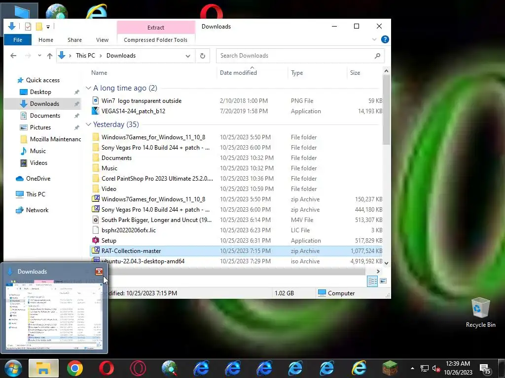Click the File Explorer taskbar icon

pos(43,368)
